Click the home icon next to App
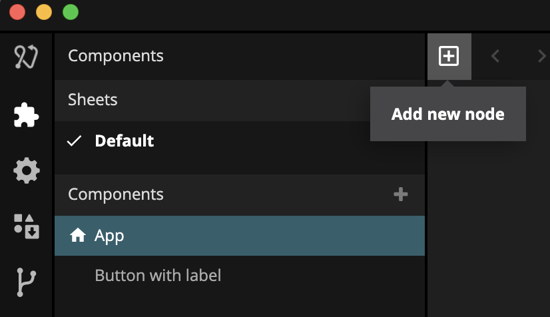 click(78, 236)
